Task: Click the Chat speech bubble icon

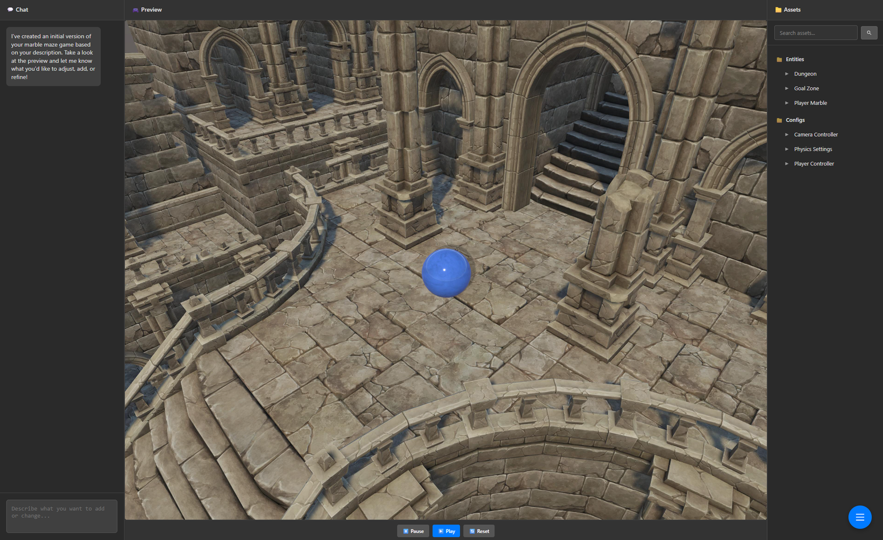Action: pos(10,10)
